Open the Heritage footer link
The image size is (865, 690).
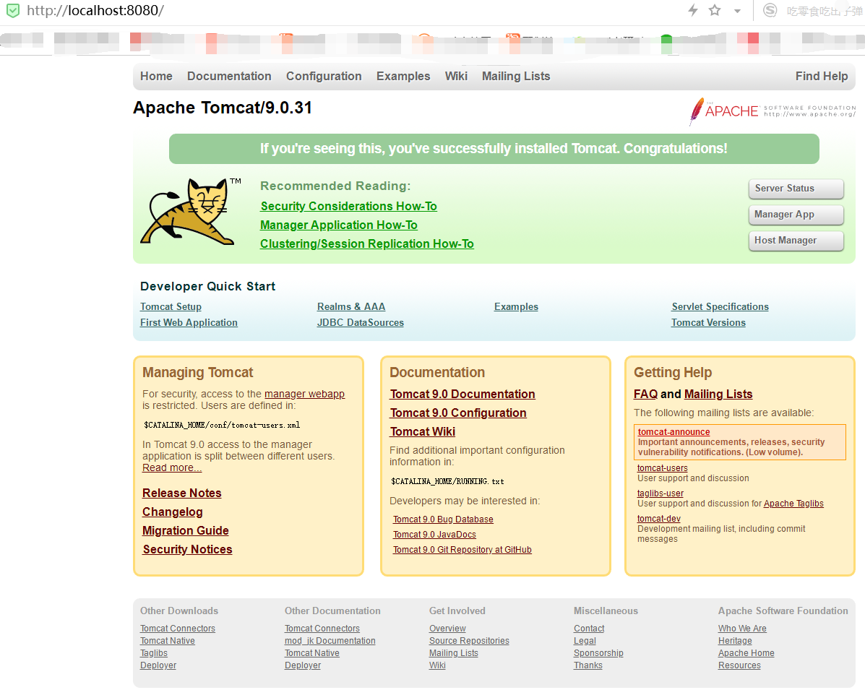735,641
